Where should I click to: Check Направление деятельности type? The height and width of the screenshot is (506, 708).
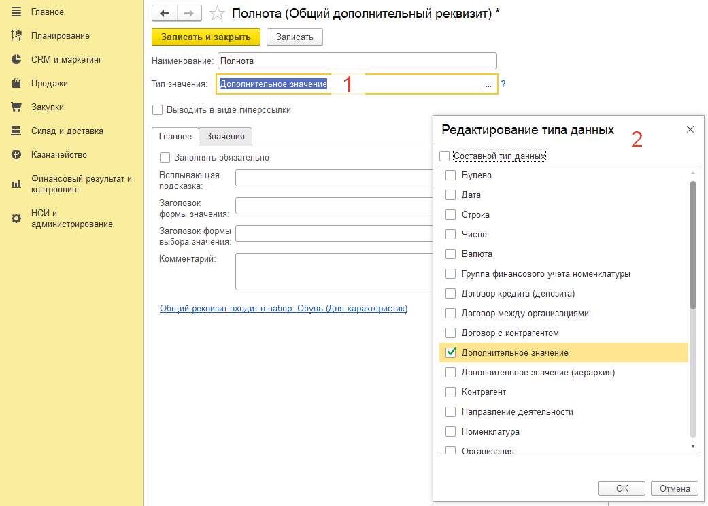coord(451,411)
